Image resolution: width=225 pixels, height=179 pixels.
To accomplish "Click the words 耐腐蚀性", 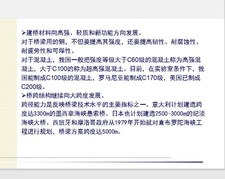I will (183, 42).
